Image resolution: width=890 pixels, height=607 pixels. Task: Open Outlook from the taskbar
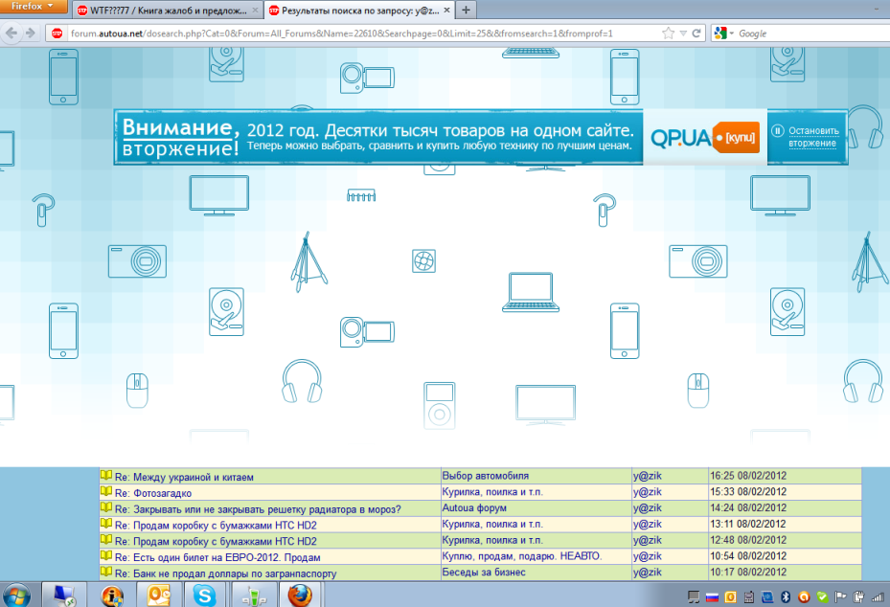coord(159,596)
